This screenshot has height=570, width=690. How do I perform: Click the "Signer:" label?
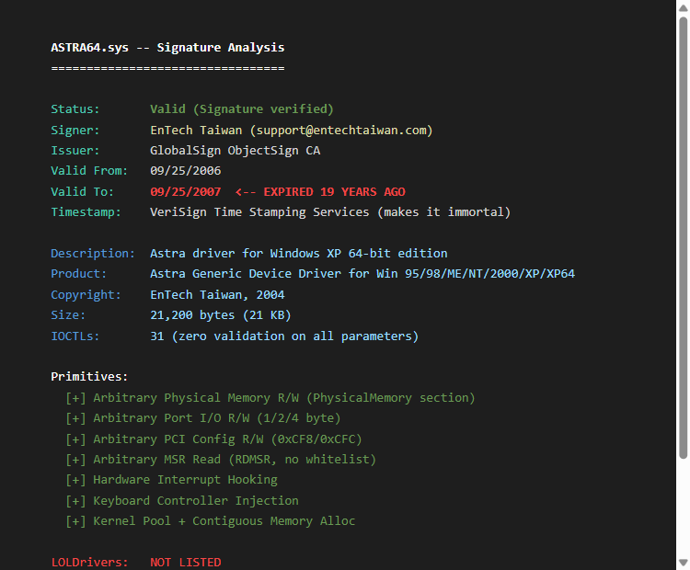pyautogui.click(x=75, y=131)
